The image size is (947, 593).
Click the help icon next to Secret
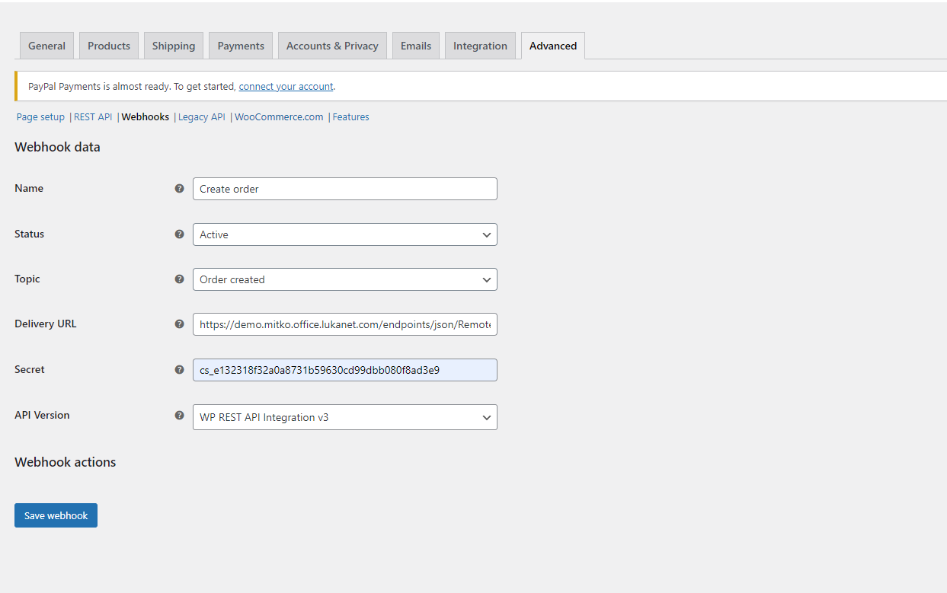pyautogui.click(x=179, y=369)
